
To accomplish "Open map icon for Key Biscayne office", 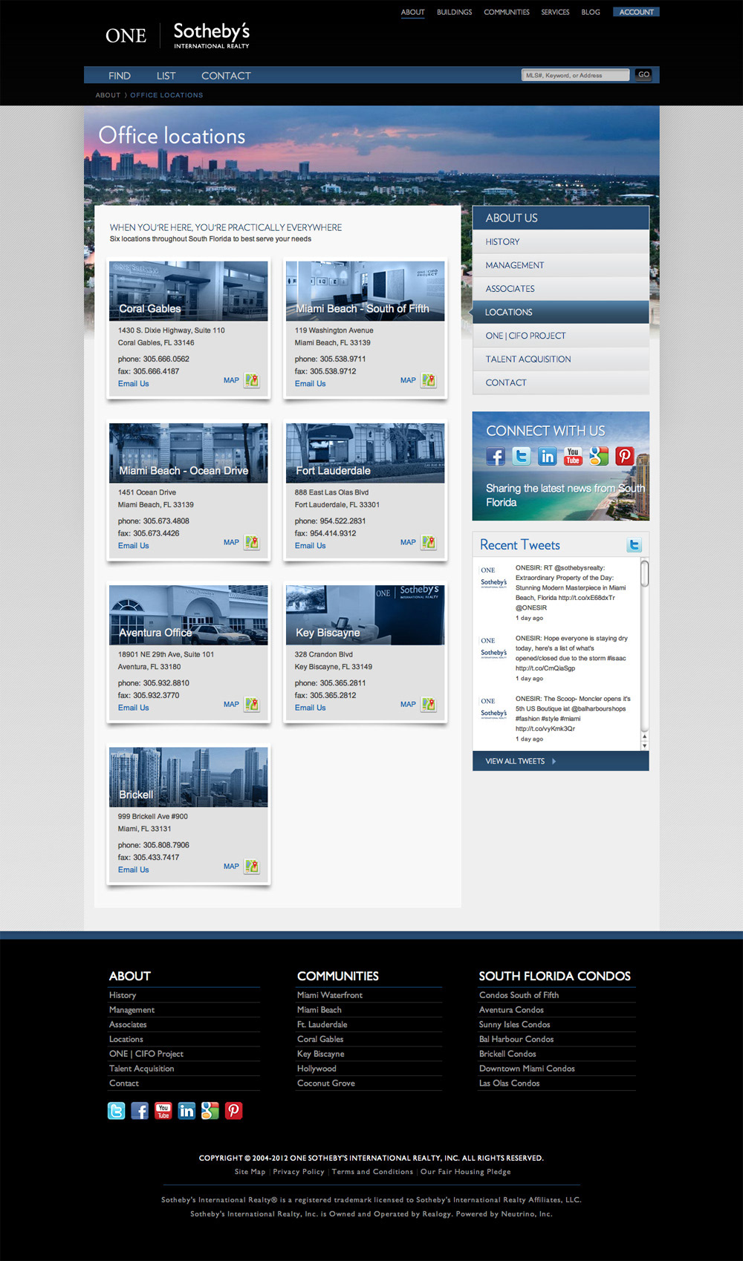I will [x=429, y=704].
